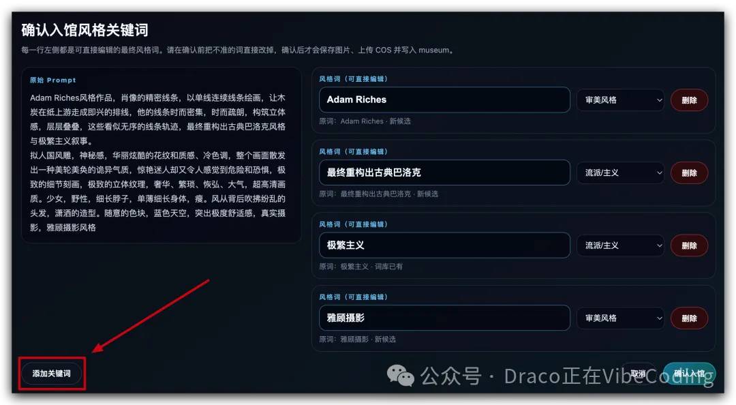Cancel the dialog with 取消
The width and height of the screenshot is (736, 405).
click(638, 374)
